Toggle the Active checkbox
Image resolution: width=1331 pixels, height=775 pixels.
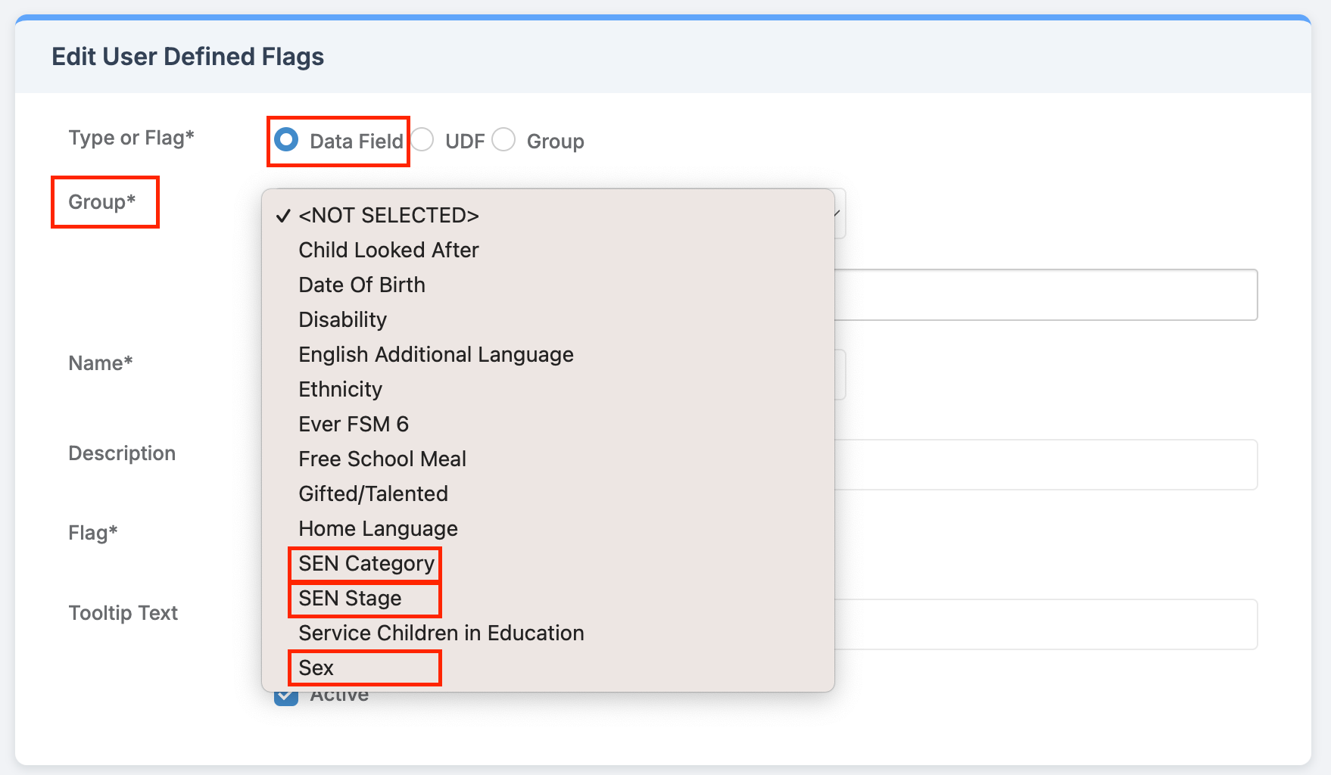(286, 696)
